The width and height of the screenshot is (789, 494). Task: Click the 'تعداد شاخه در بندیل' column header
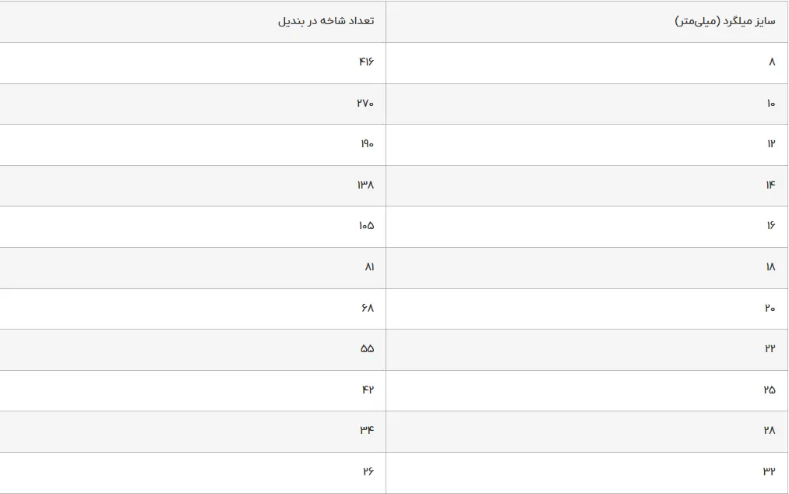click(326, 21)
